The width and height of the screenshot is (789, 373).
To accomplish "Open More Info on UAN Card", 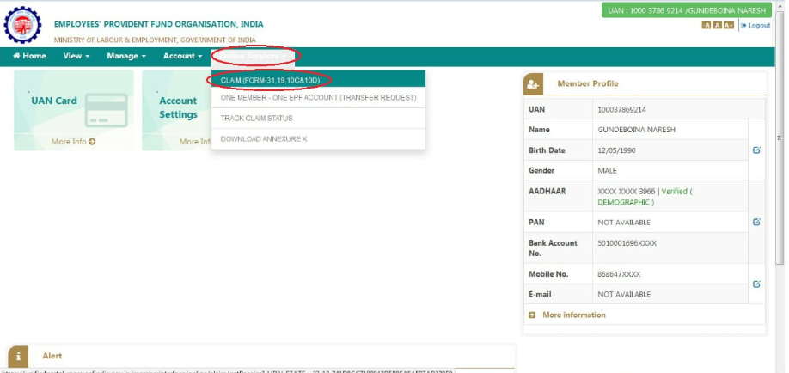I will tap(73, 142).
